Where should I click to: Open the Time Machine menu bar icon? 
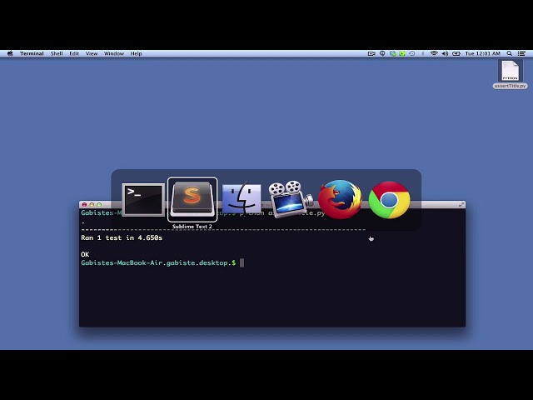coord(412,53)
